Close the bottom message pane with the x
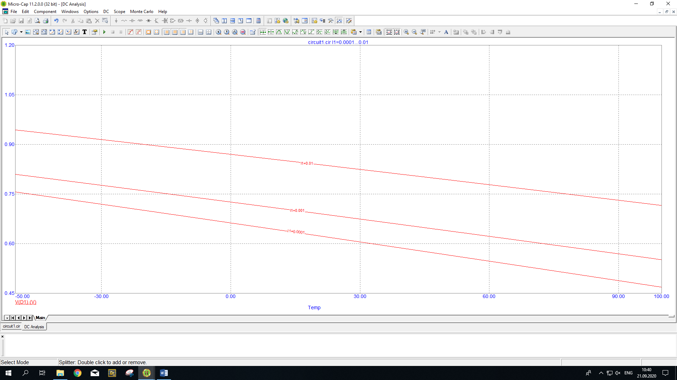Viewport: 677px width, 380px height. pyautogui.click(x=2, y=337)
